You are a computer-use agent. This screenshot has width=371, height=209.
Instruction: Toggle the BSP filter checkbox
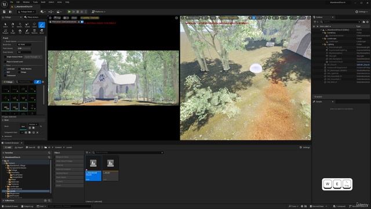[x=5, y=72]
